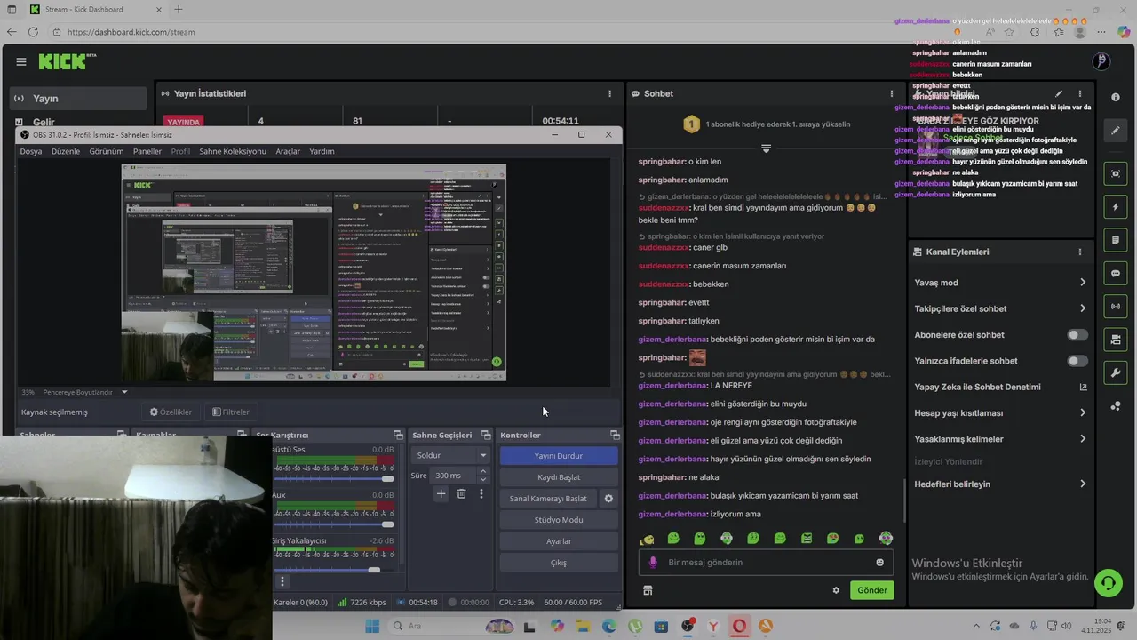Open Araçlar menu in OBS

tap(288, 151)
